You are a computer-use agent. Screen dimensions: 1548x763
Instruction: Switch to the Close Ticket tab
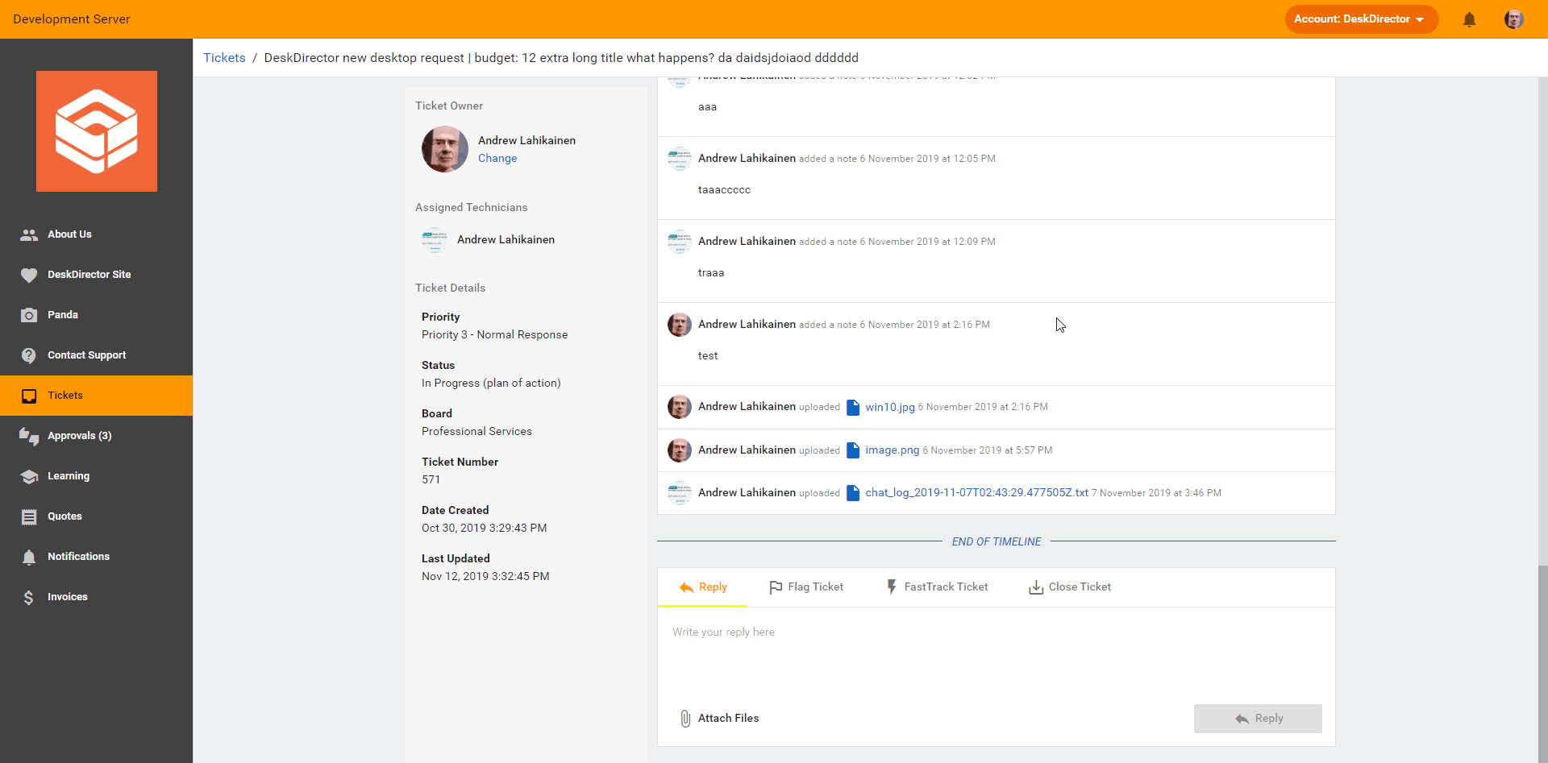1070,587
